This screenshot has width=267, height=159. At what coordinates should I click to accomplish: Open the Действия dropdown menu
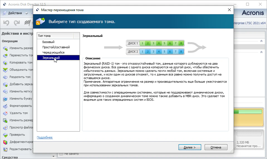coord(15,13)
